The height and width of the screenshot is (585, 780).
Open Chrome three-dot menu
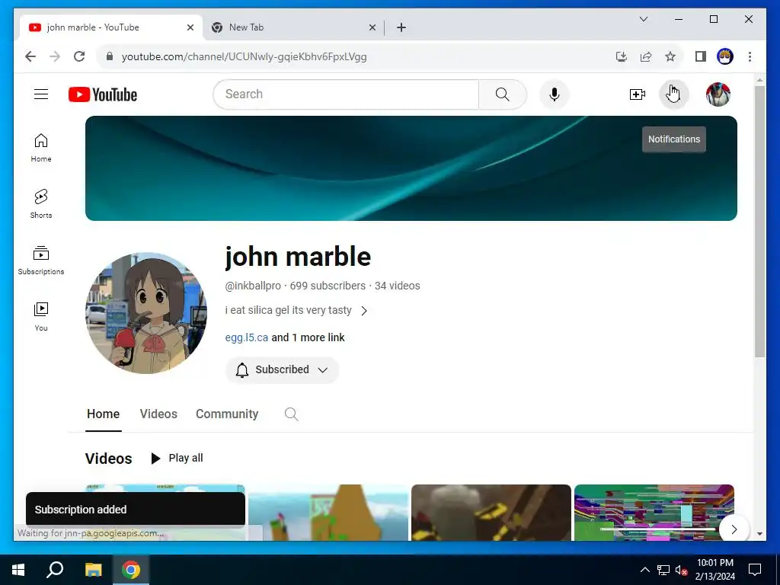tap(750, 56)
